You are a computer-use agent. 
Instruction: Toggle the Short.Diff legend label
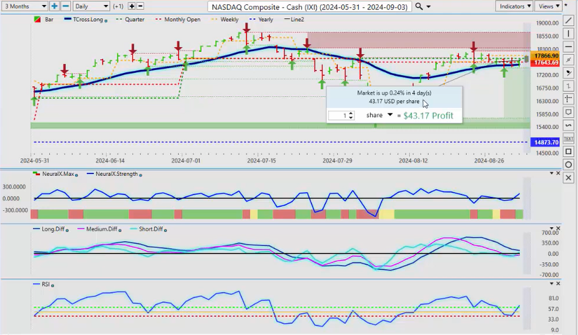(x=151, y=229)
